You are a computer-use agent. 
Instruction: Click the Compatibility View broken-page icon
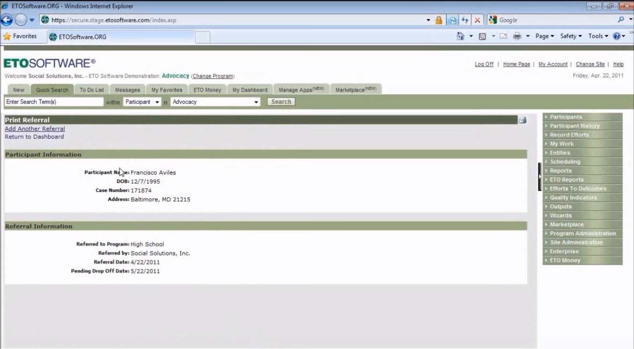point(452,20)
